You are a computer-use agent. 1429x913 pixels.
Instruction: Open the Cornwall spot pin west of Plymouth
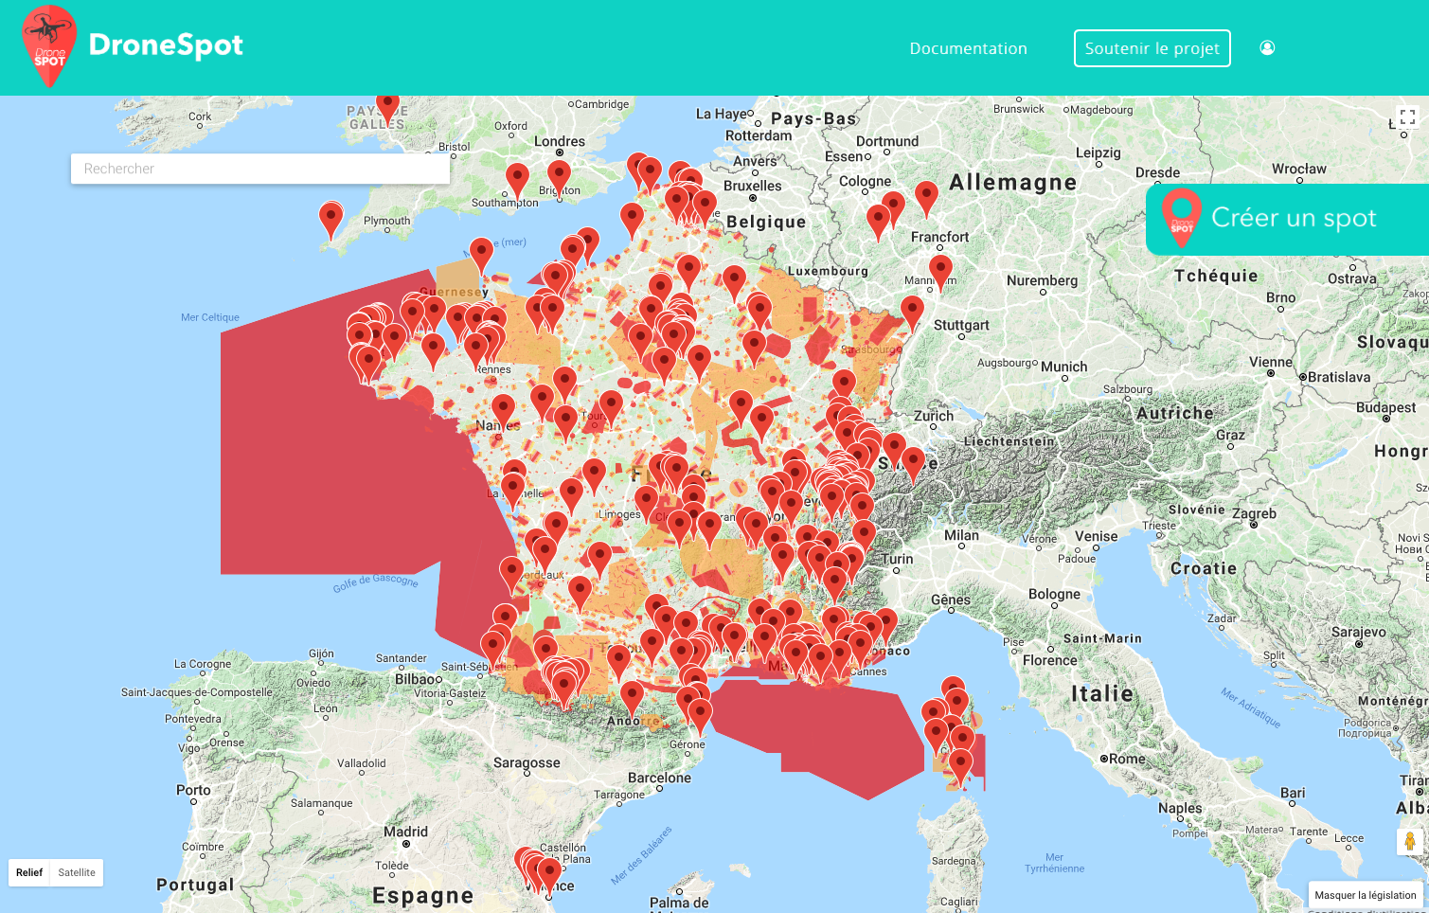click(330, 220)
